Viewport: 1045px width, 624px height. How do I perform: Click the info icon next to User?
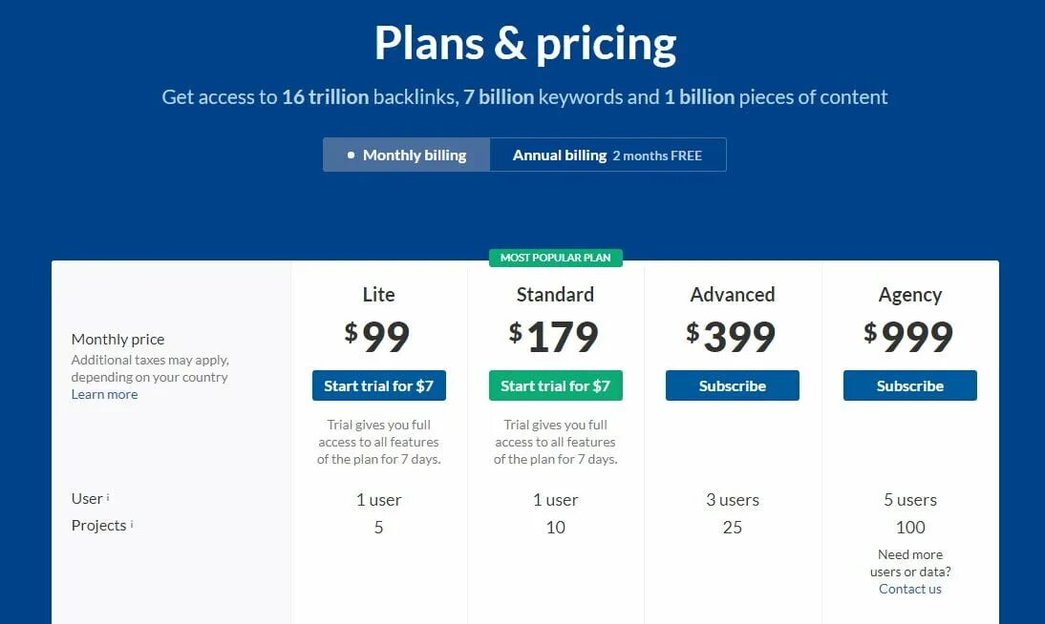(x=108, y=497)
